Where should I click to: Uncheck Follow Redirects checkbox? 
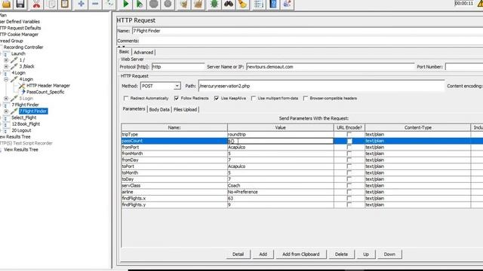pos(176,99)
